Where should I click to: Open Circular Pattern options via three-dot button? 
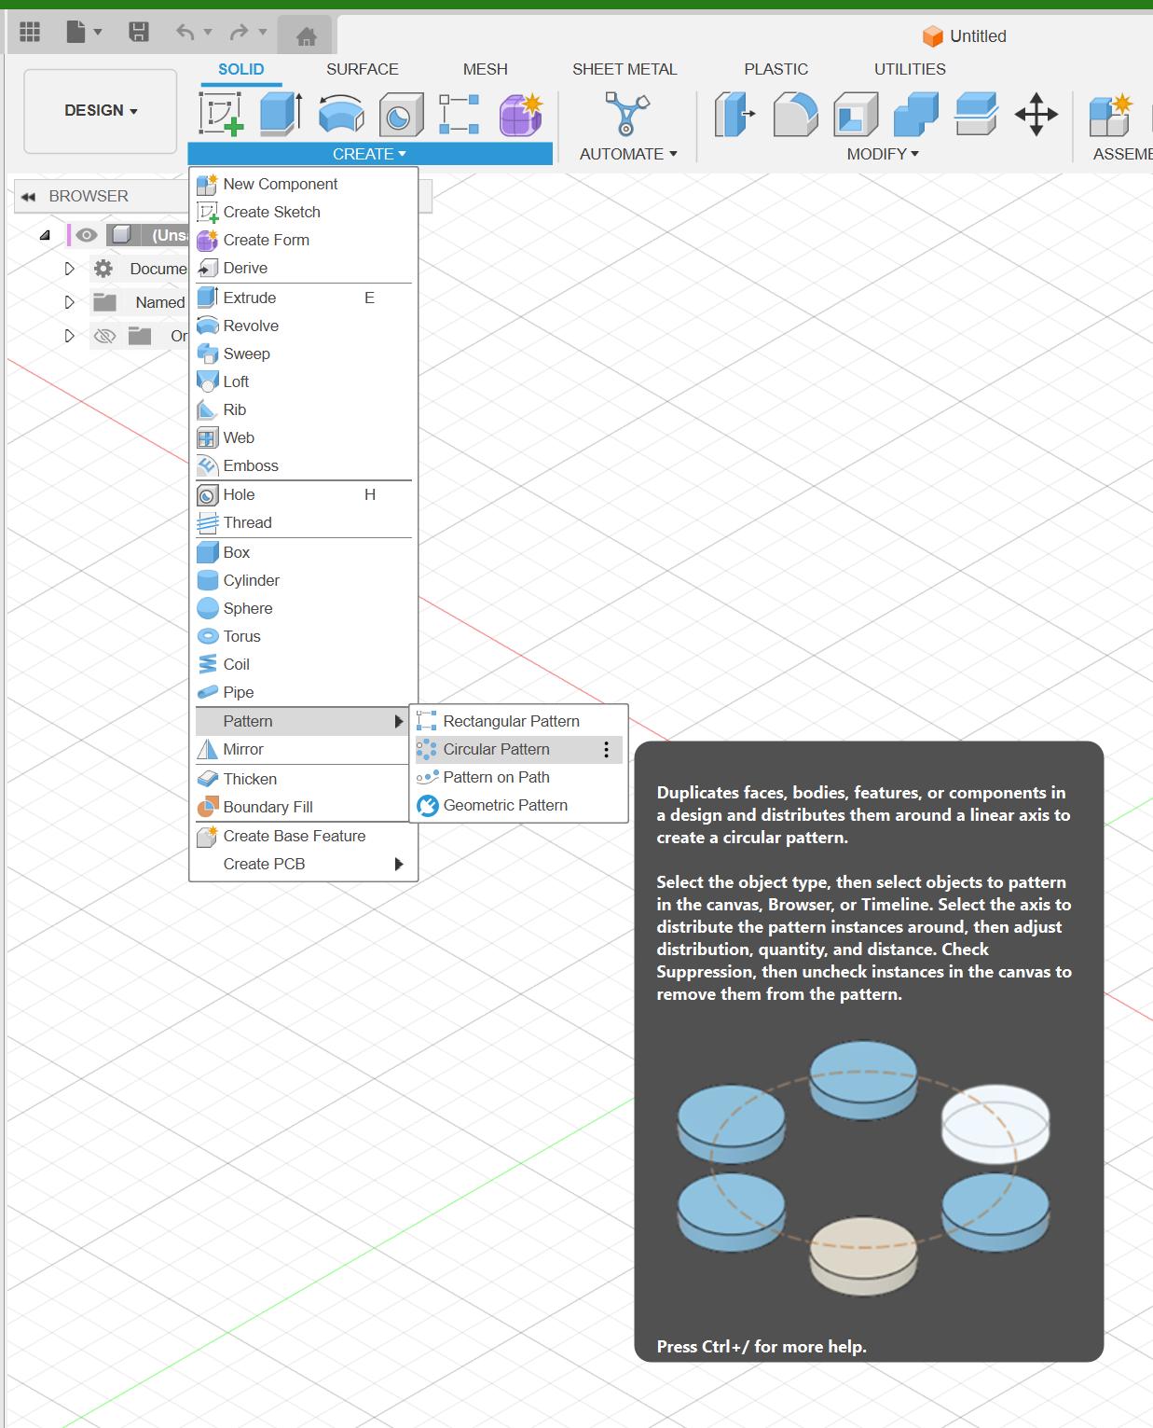(x=607, y=749)
